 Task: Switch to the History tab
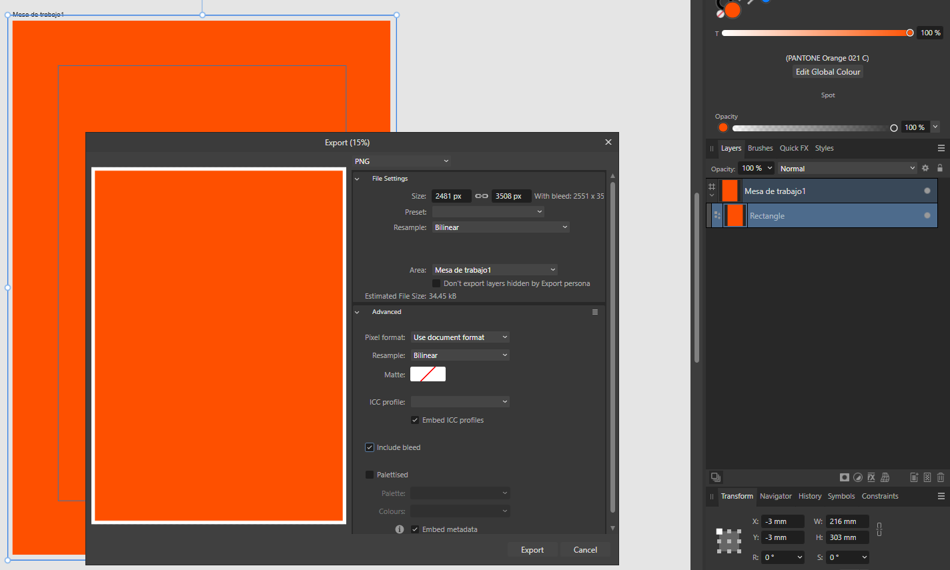[810, 497]
